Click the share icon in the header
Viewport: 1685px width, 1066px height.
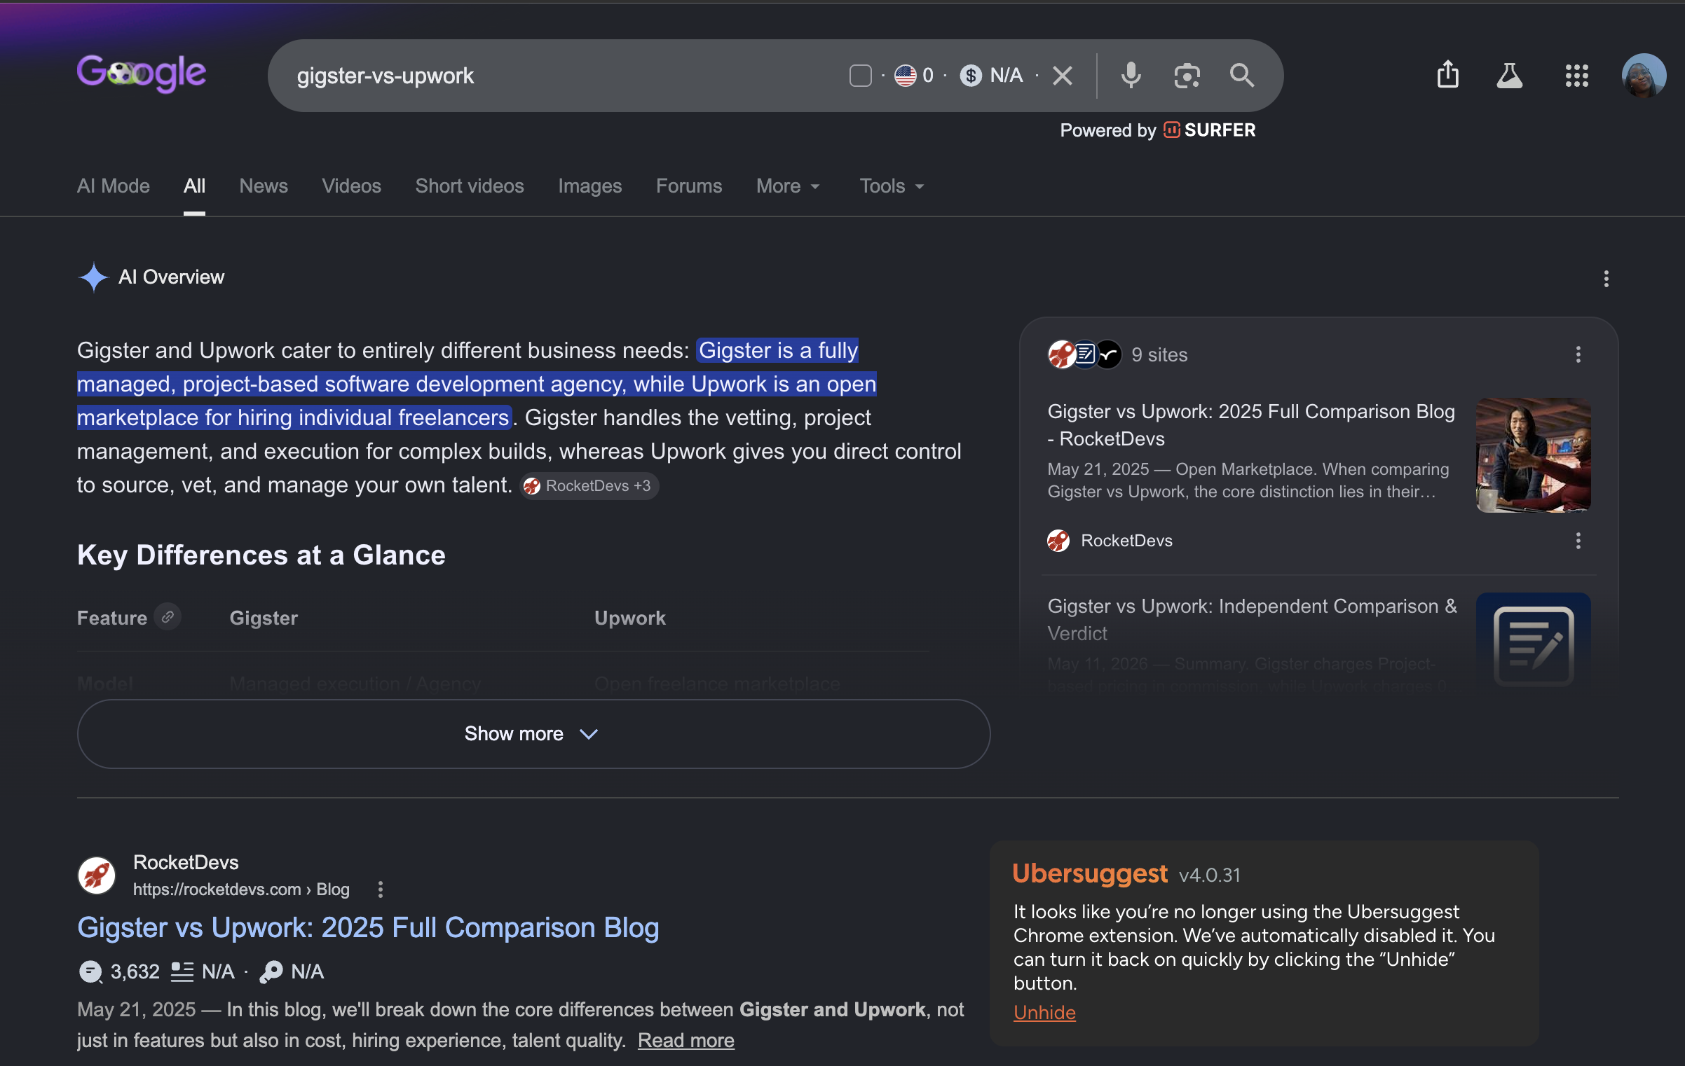coord(1448,74)
